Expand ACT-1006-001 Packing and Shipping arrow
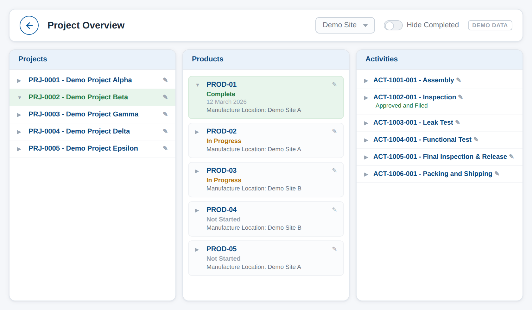The width and height of the screenshot is (532, 310). click(366, 174)
